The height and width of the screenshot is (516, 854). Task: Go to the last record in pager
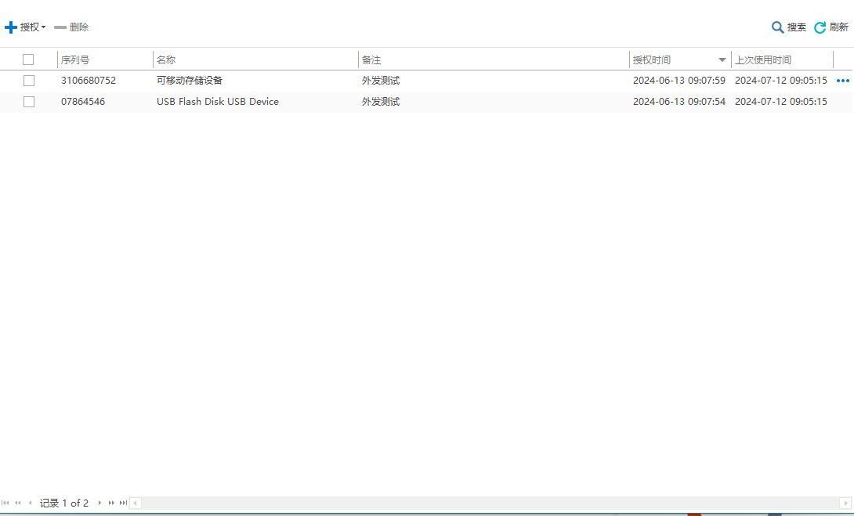(x=124, y=503)
